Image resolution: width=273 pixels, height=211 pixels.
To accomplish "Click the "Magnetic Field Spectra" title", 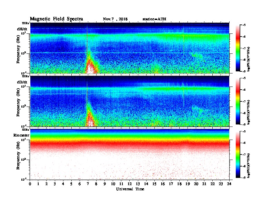I will [57, 19].
